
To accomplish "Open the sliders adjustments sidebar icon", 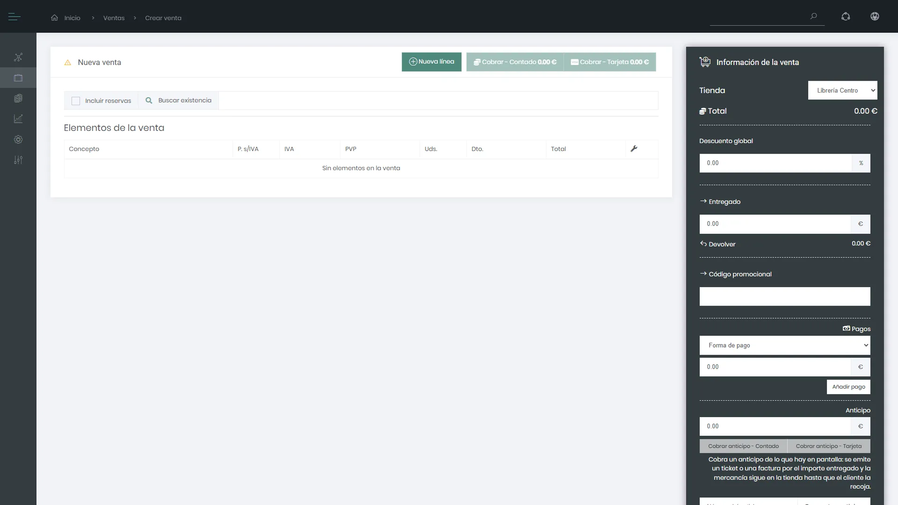I will [18, 160].
